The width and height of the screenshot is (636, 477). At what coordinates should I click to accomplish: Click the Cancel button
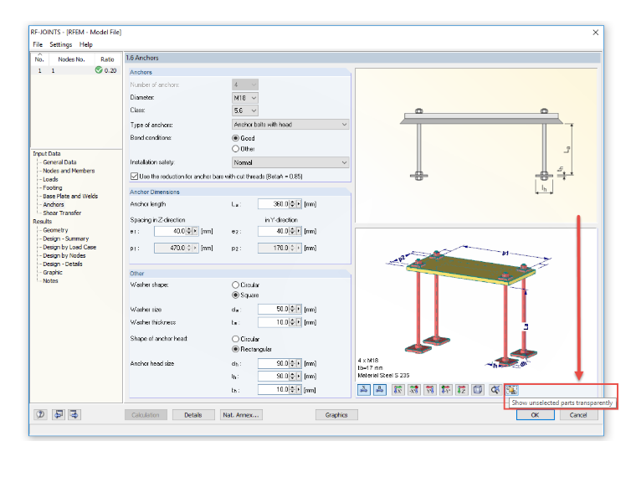(578, 415)
